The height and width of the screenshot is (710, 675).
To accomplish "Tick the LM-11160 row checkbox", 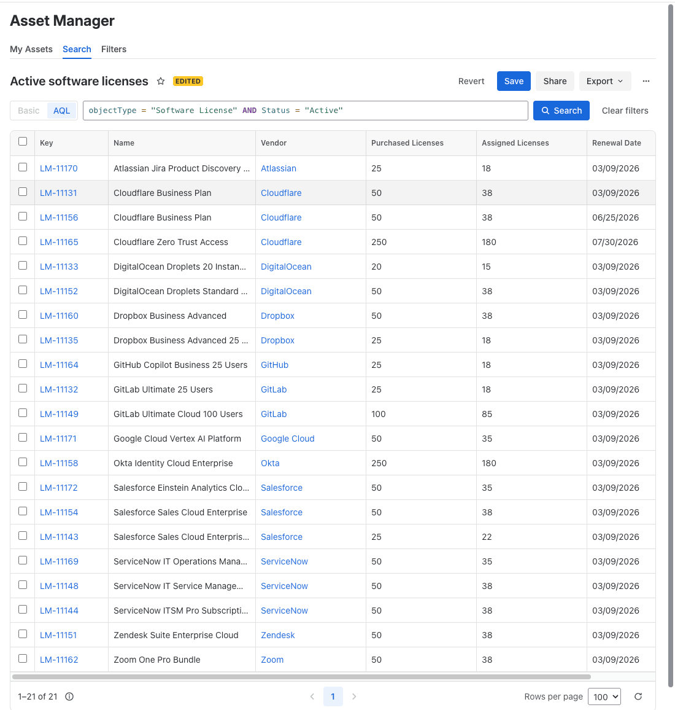I will (23, 314).
